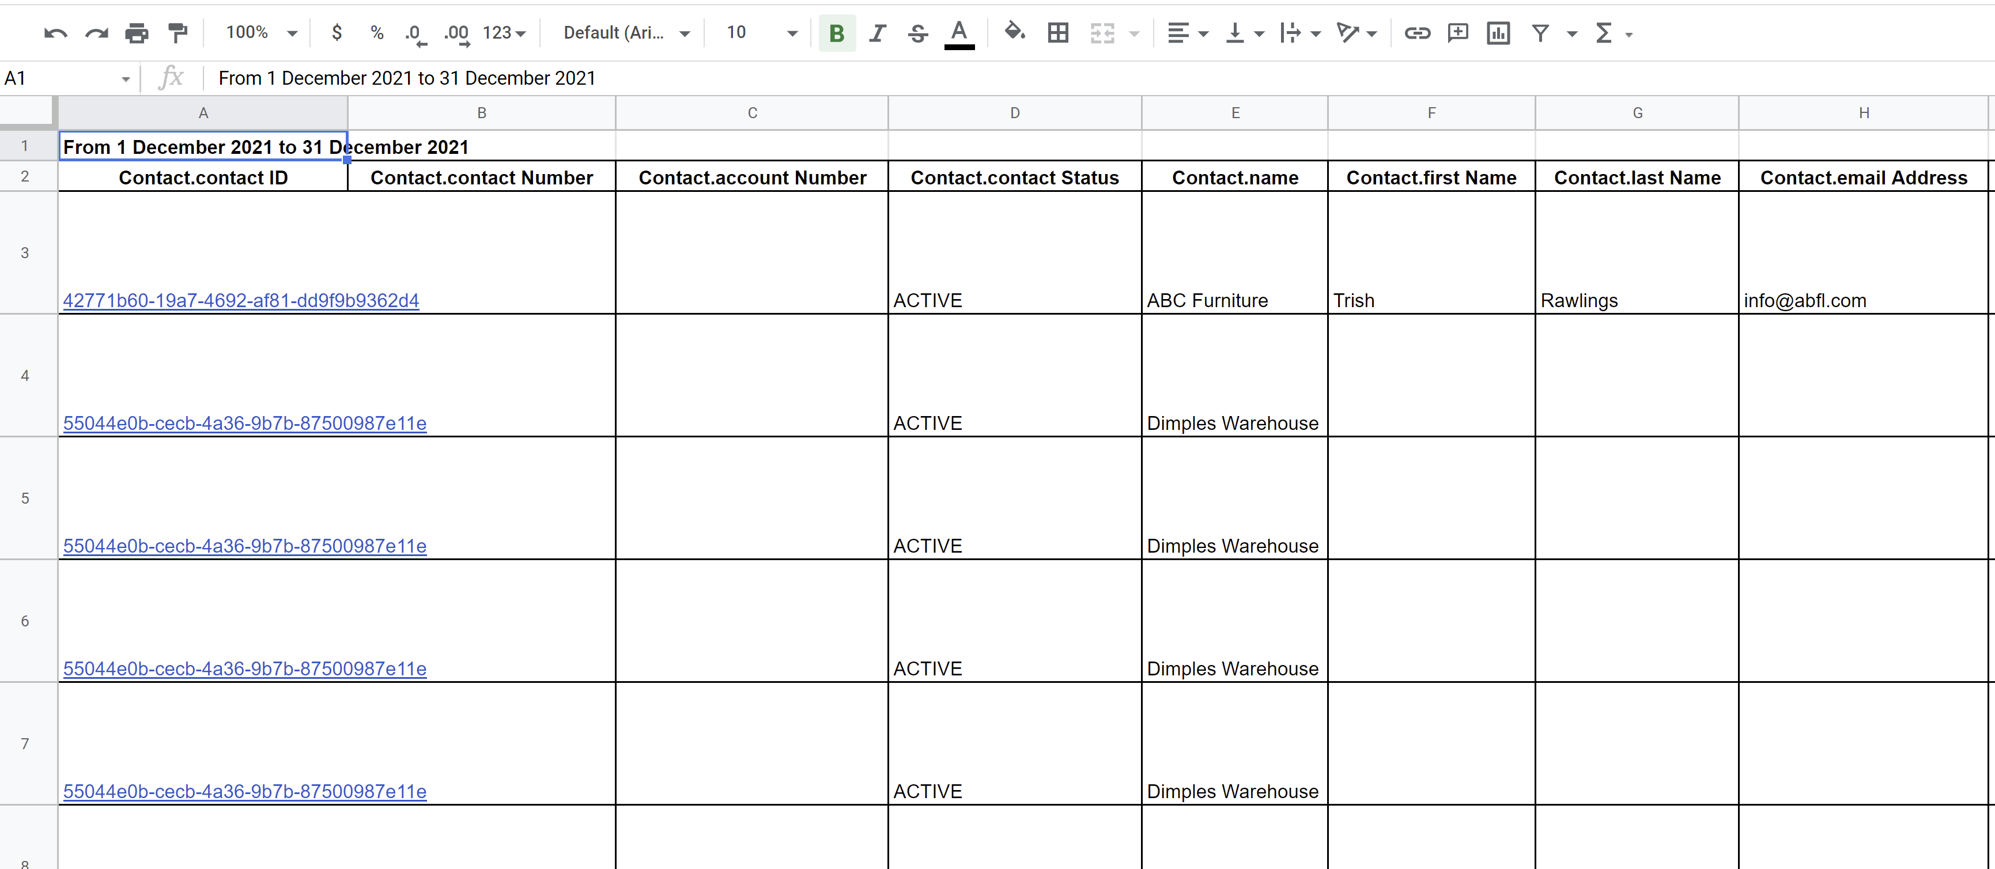Image resolution: width=1995 pixels, height=869 pixels.
Task: Select the Trish cell
Action: pos(1431,252)
